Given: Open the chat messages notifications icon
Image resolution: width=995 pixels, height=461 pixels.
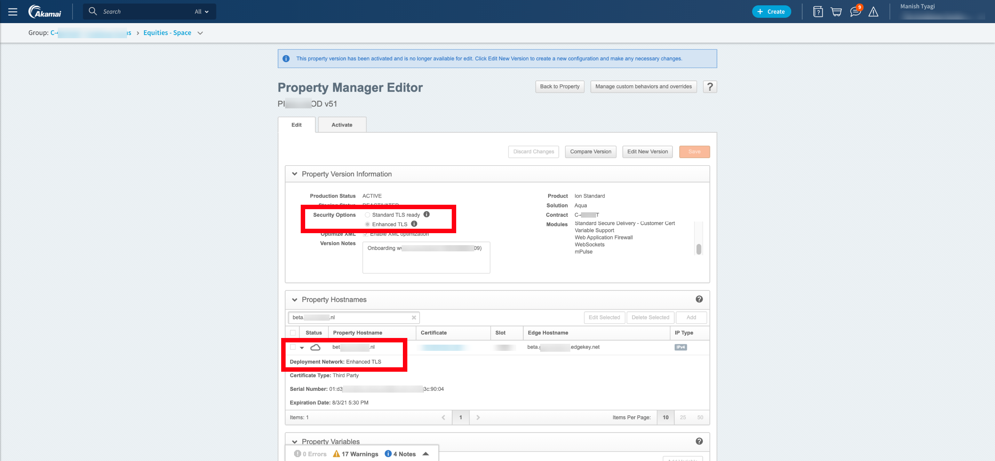Looking at the screenshot, I should point(855,12).
